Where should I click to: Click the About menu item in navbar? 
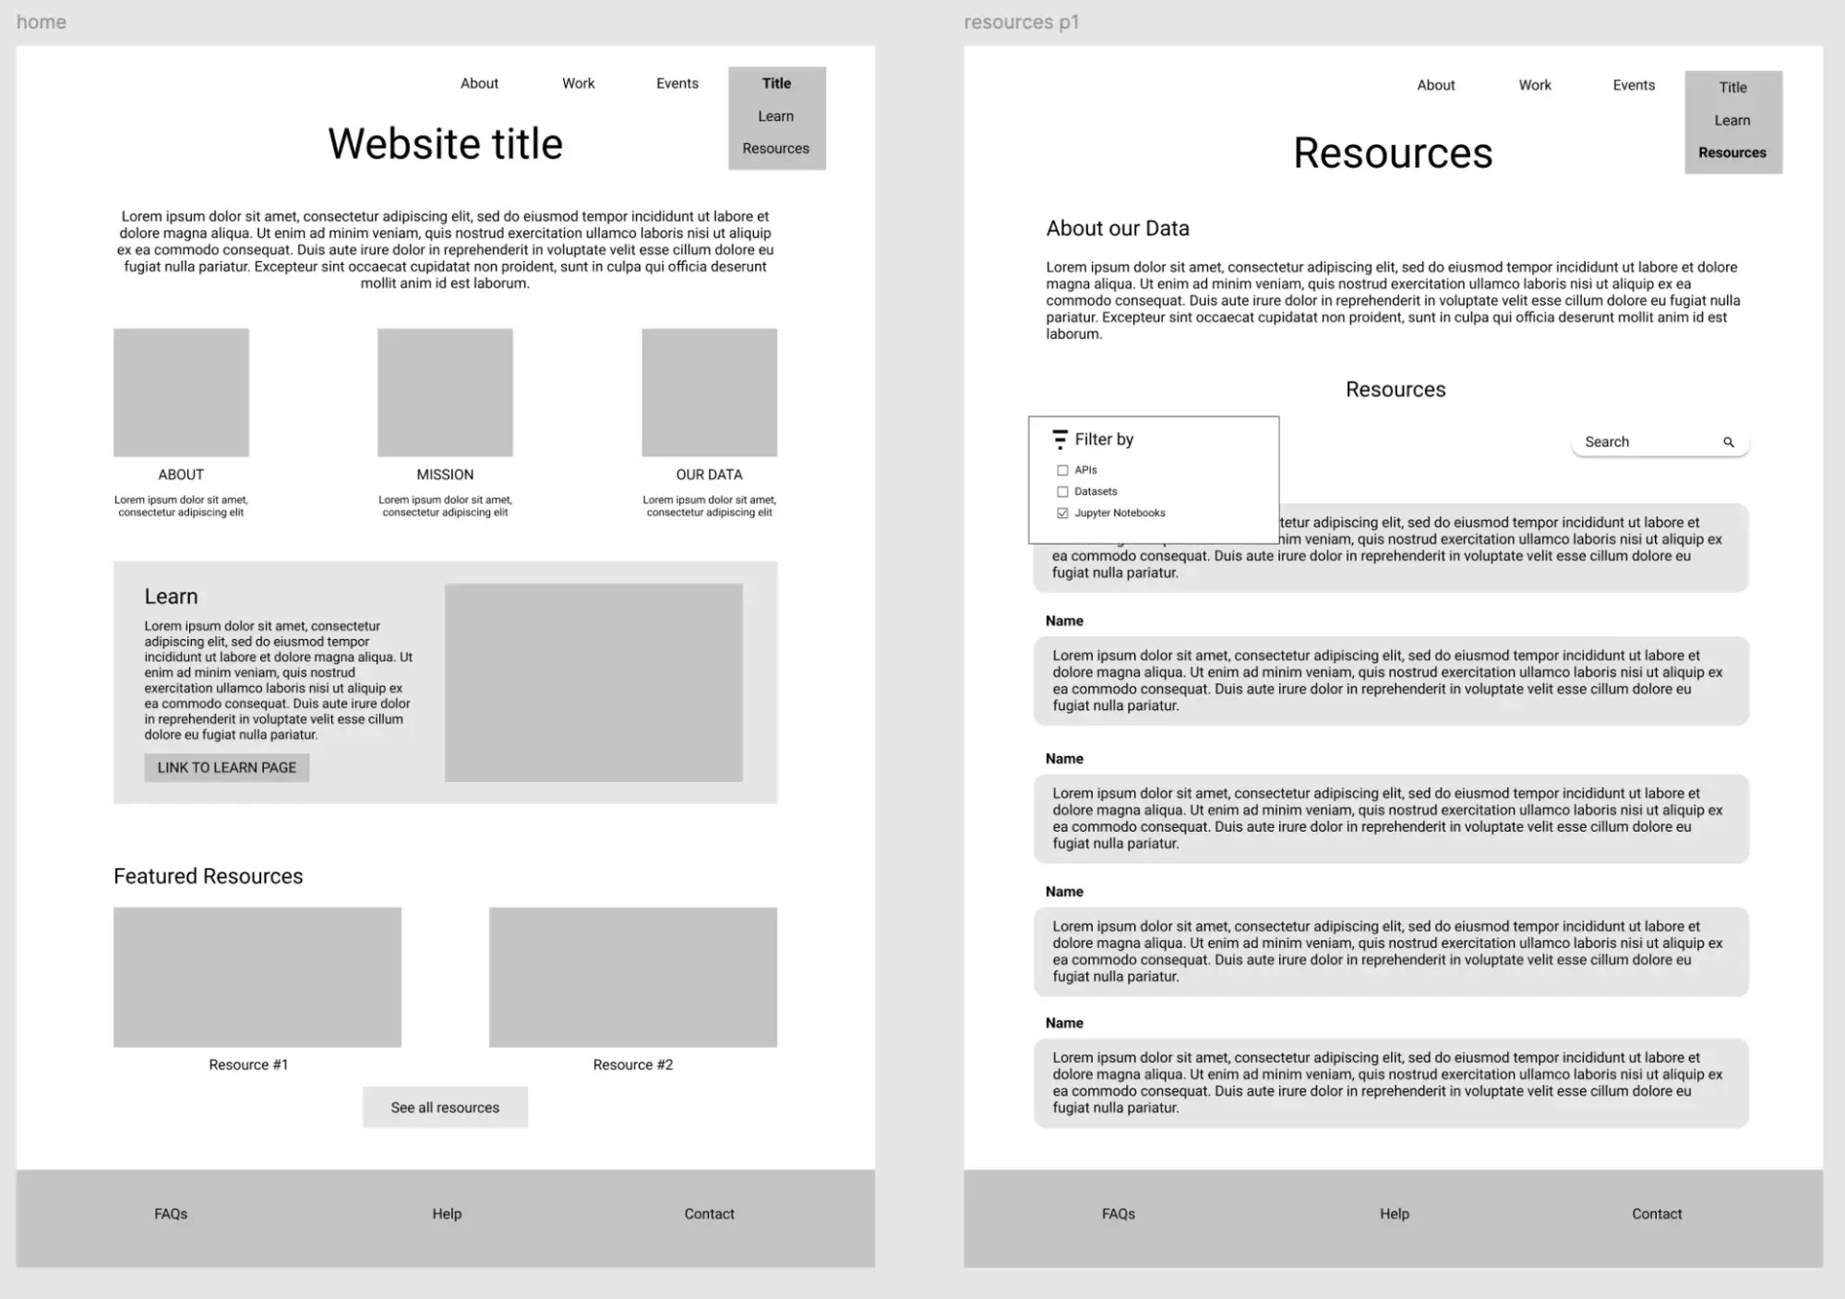click(479, 83)
